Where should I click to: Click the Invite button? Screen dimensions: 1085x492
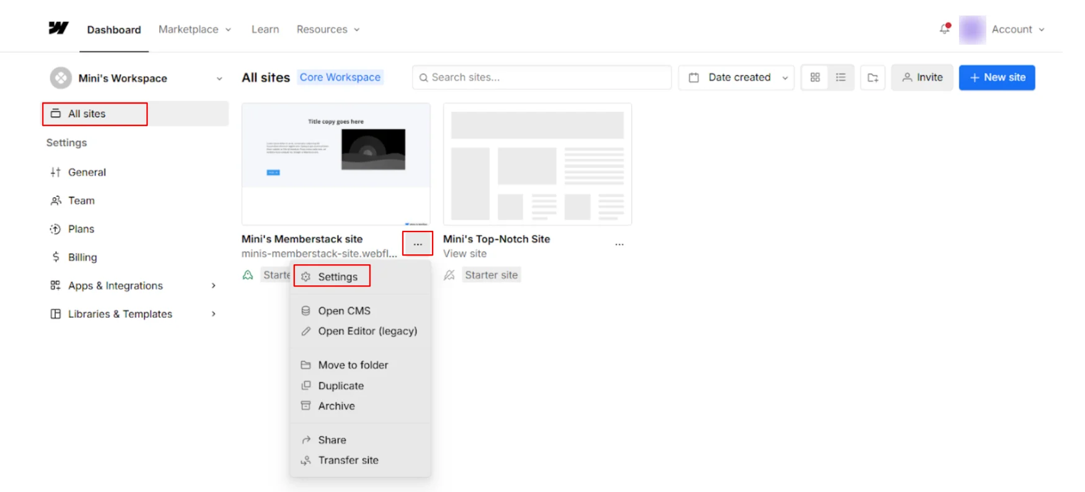[x=922, y=78]
